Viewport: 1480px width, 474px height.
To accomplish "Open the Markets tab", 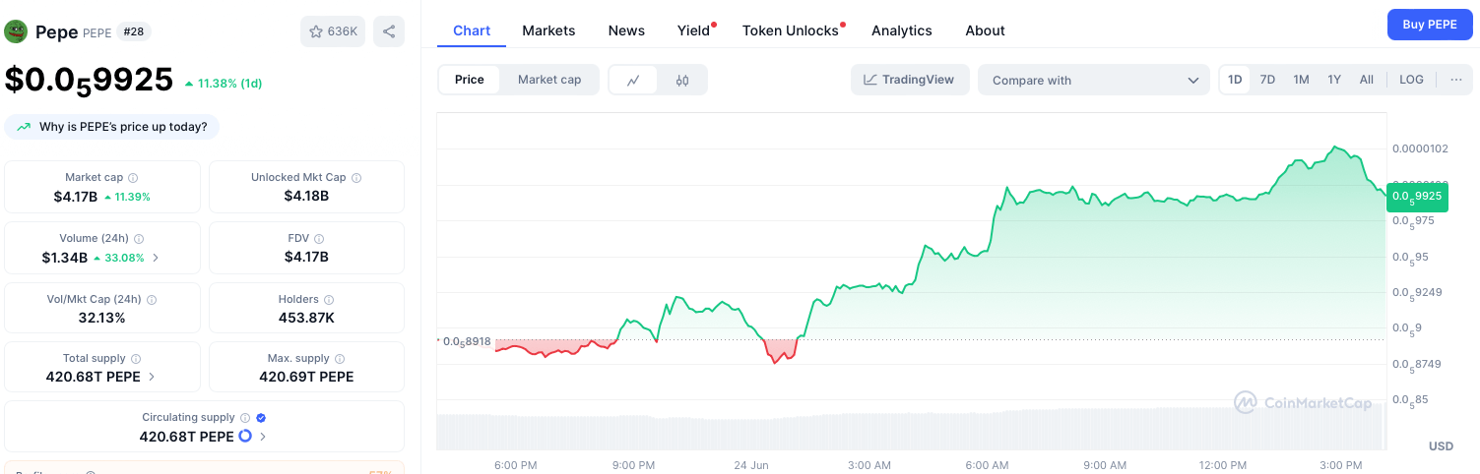I will pos(548,30).
